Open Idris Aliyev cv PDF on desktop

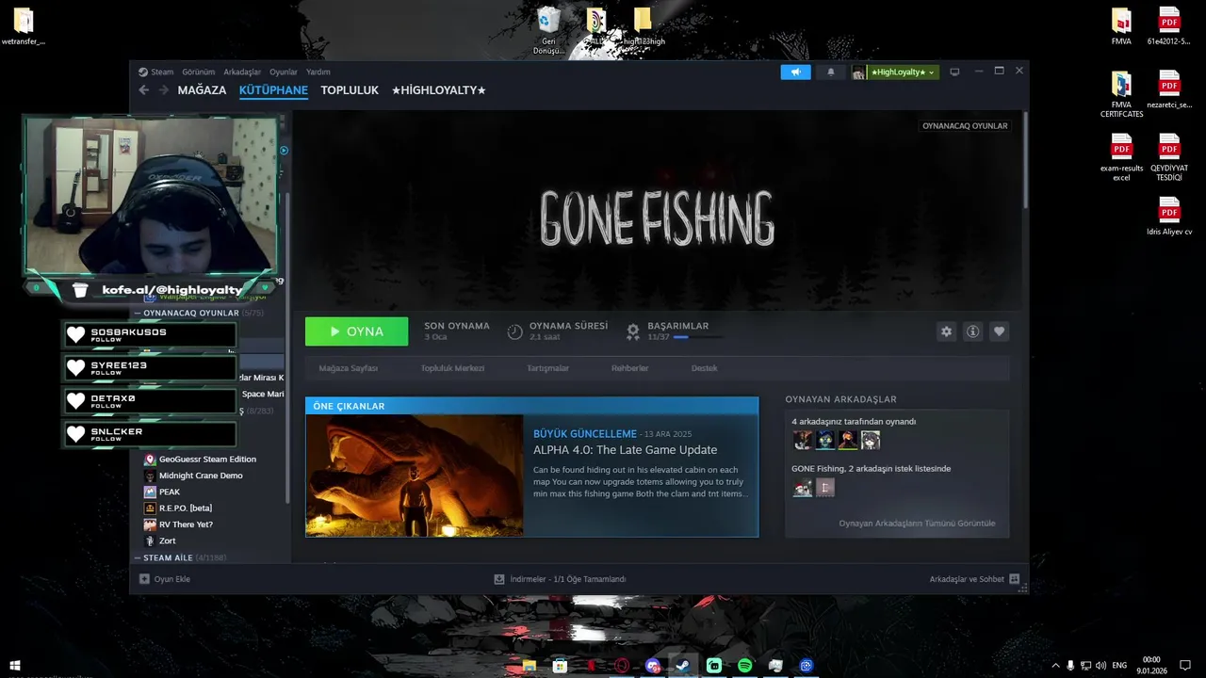click(1169, 216)
